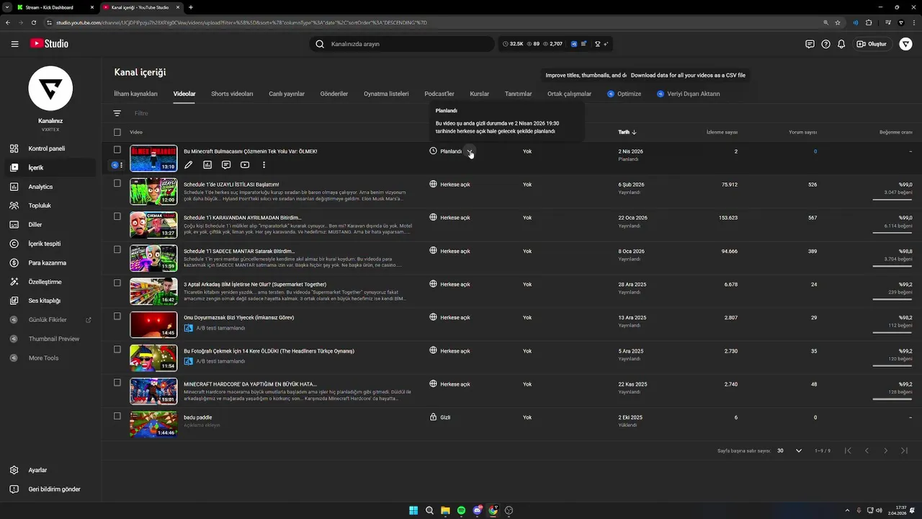
Task: Select the UZAYLI İSTİLASI video checkbox
Action: pos(117,183)
